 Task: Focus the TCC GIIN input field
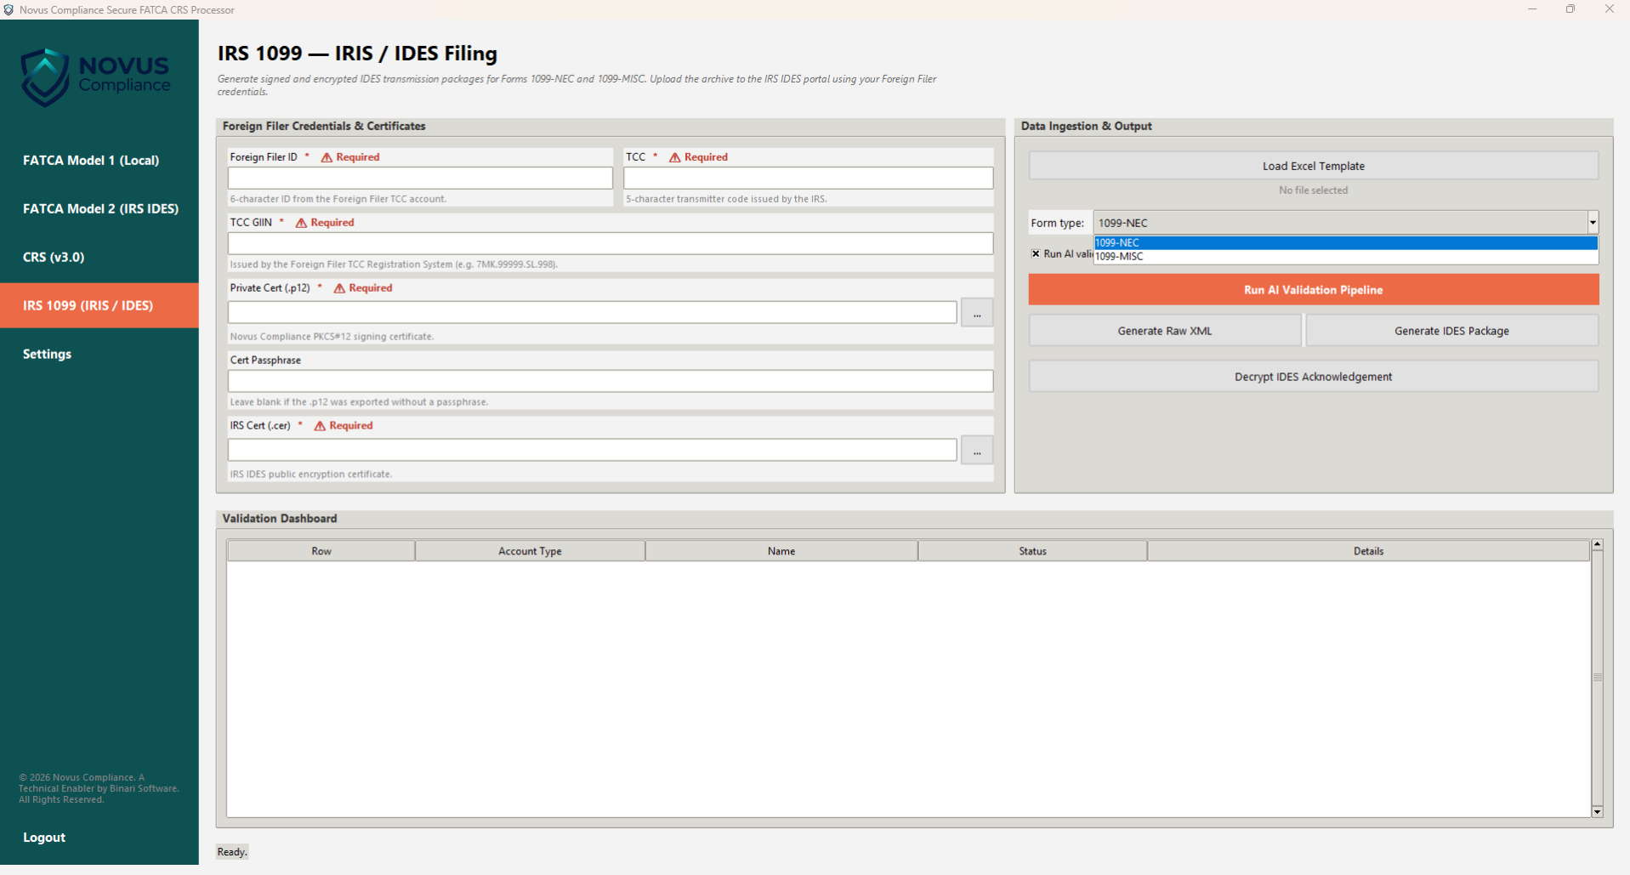pyautogui.click(x=611, y=243)
